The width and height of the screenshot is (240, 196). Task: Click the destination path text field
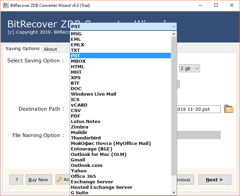pyautogui.click(x=199, y=109)
